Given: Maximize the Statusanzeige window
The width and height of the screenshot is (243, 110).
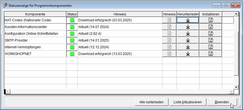Looking at the screenshot, I should 226,5.
